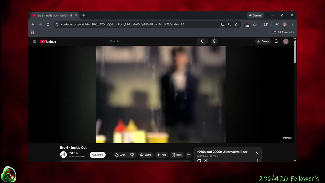This screenshot has height=183, width=325.
Task: Click the video player to pause
Action: [161, 95]
